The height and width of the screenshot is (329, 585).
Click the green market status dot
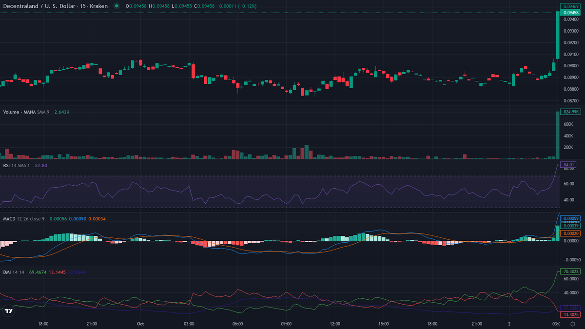click(x=116, y=6)
